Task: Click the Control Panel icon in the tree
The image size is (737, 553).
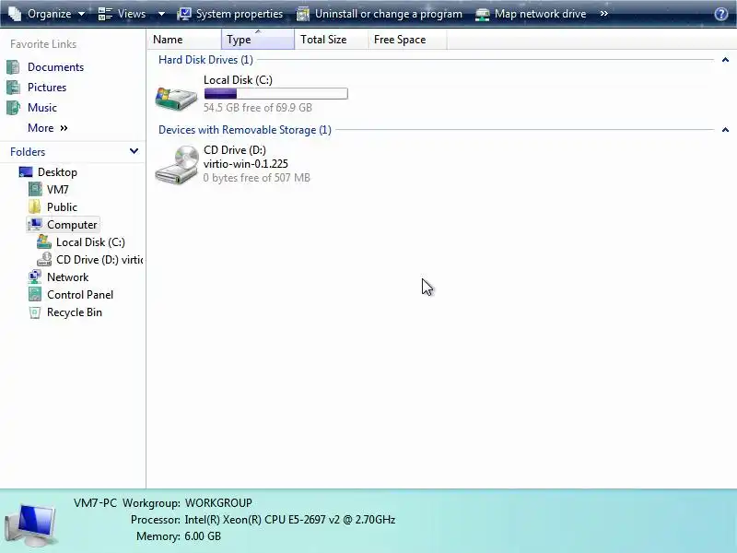Action: [x=35, y=295]
